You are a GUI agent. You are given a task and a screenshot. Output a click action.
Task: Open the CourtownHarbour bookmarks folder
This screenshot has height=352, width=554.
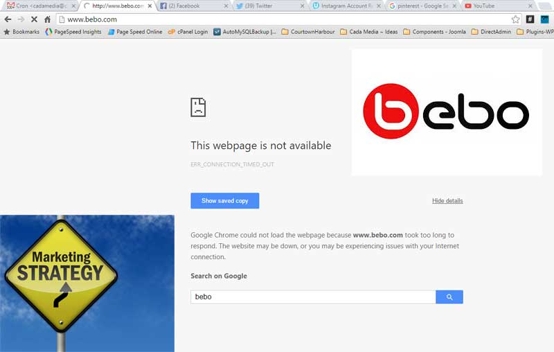309,32
